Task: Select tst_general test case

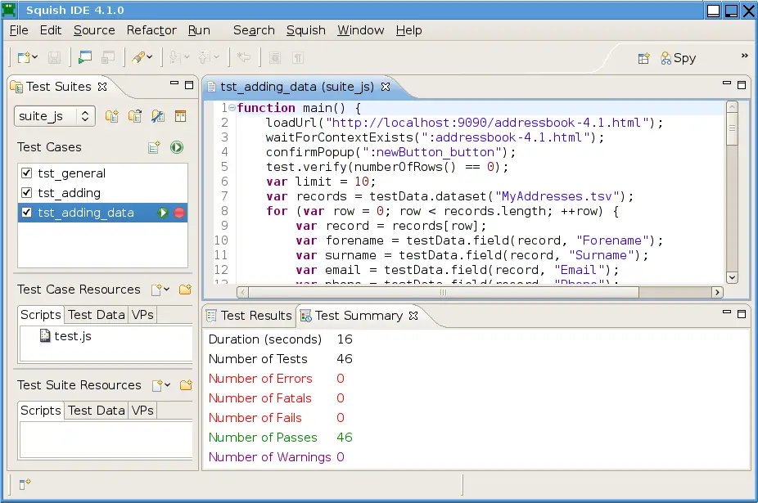Action: [x=71, y=173]
